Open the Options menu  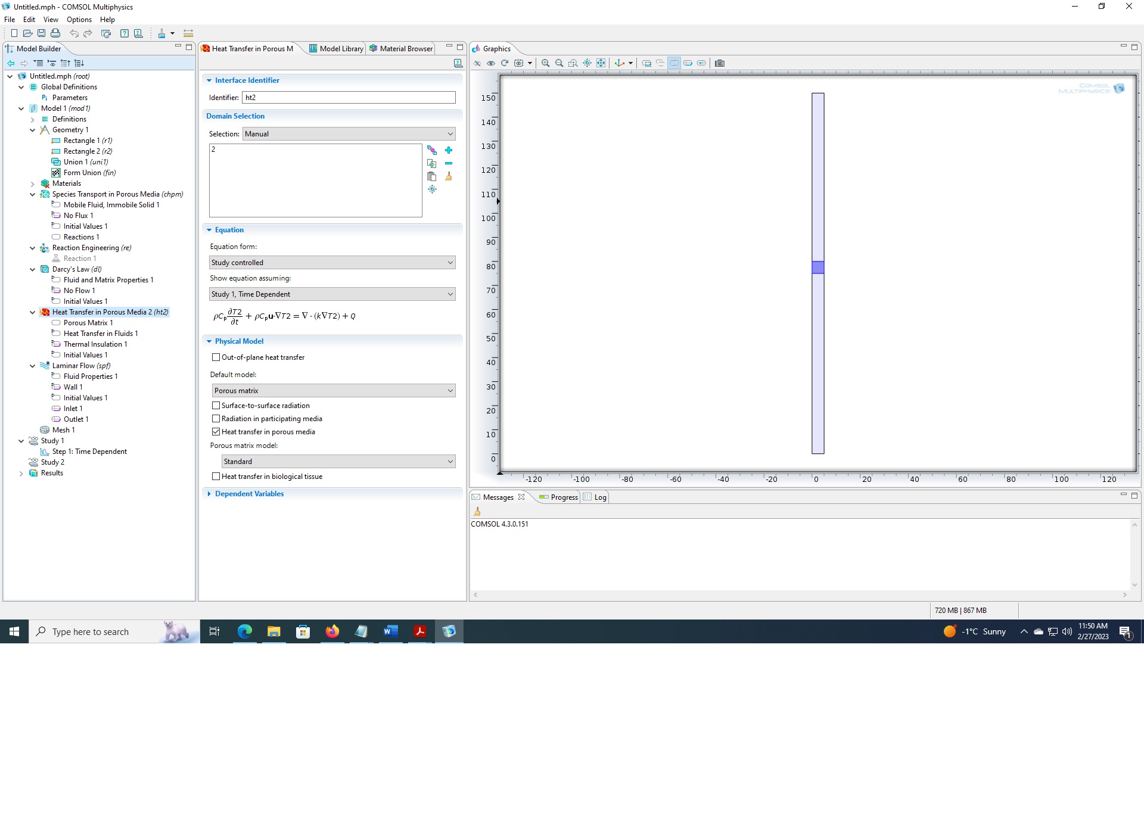point(79,20)
